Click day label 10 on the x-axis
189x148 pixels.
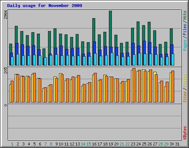(61, 144)
